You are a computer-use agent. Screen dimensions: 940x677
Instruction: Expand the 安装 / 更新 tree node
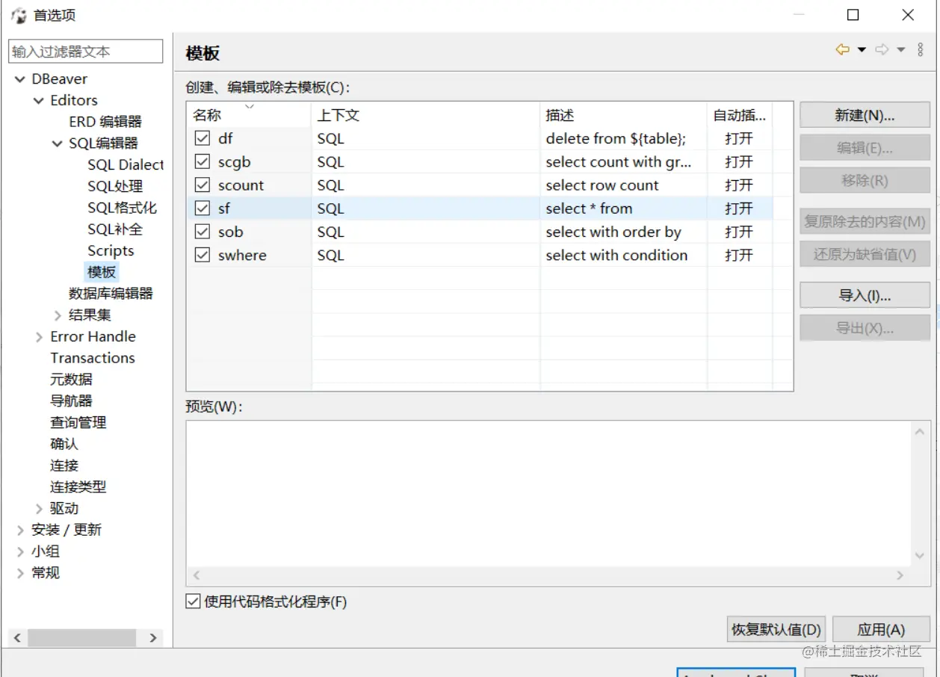click(20, 530)
